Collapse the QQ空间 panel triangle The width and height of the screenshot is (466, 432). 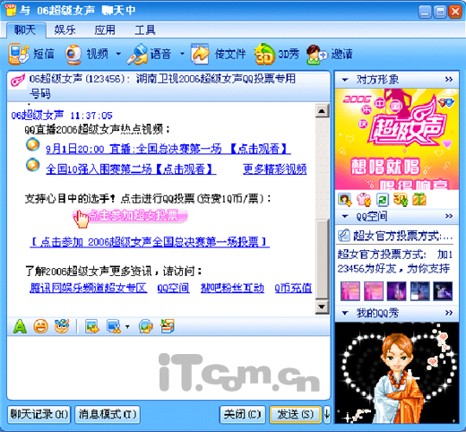tap(345, 216)
